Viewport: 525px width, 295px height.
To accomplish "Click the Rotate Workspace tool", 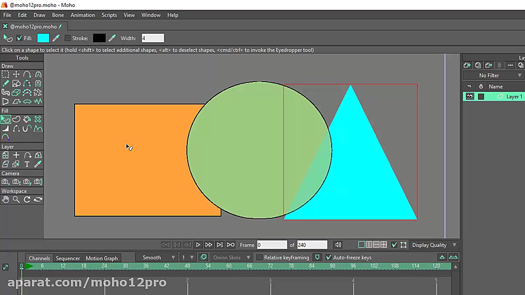I will coord(27,200).
